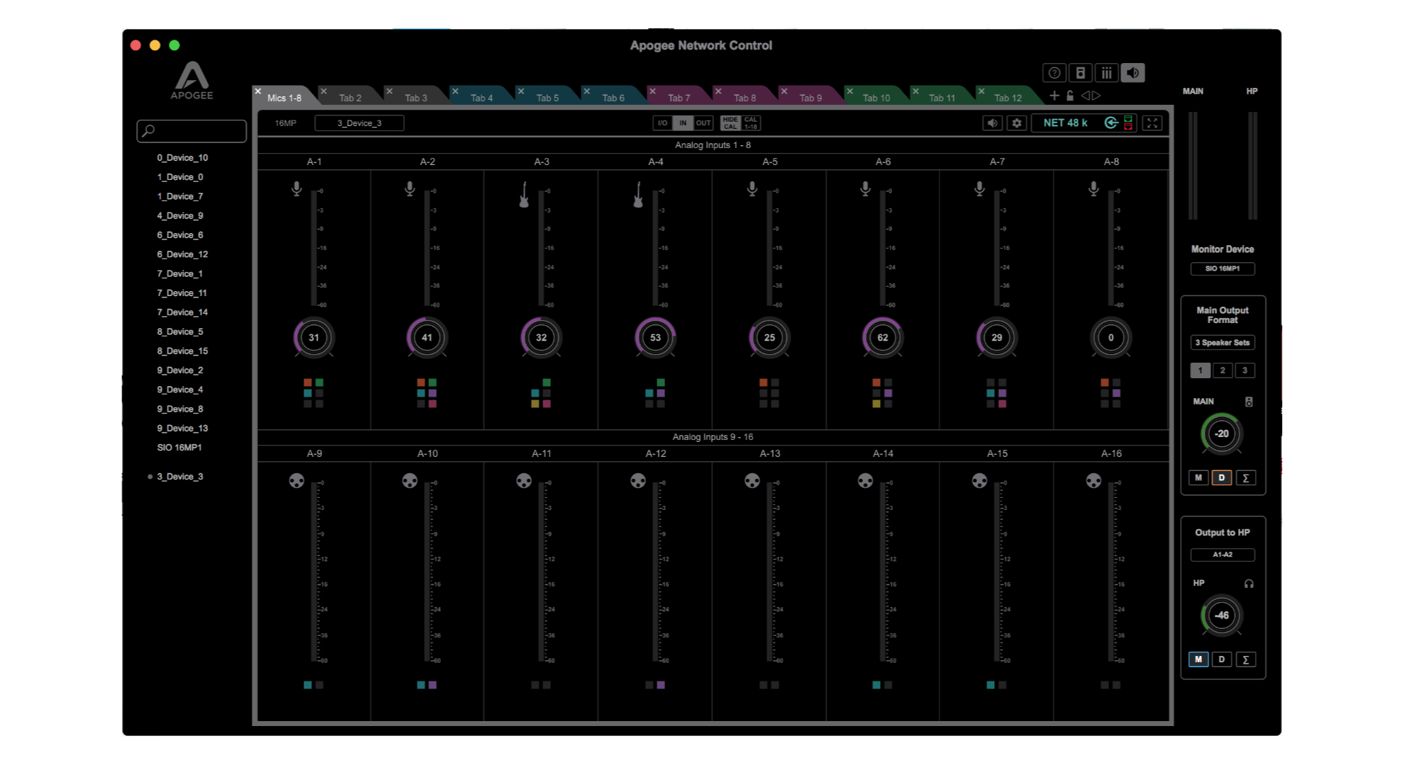Click the A-8 microphone input icon
The width and height of the screenshot is (1404, 765).
tap(1093, 189)
